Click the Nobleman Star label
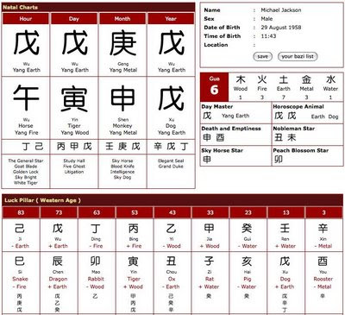Image resolution: width=345 pixels, height=315 pixels. [294, 129]
